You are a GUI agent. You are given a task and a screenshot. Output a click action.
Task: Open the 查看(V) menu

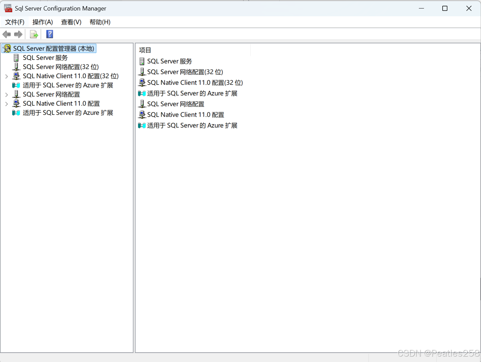[71, 22]
